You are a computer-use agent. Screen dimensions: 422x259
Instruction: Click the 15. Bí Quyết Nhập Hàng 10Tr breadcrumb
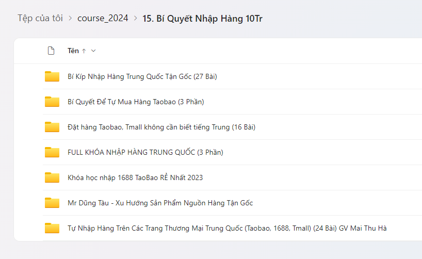pos(205,19)
